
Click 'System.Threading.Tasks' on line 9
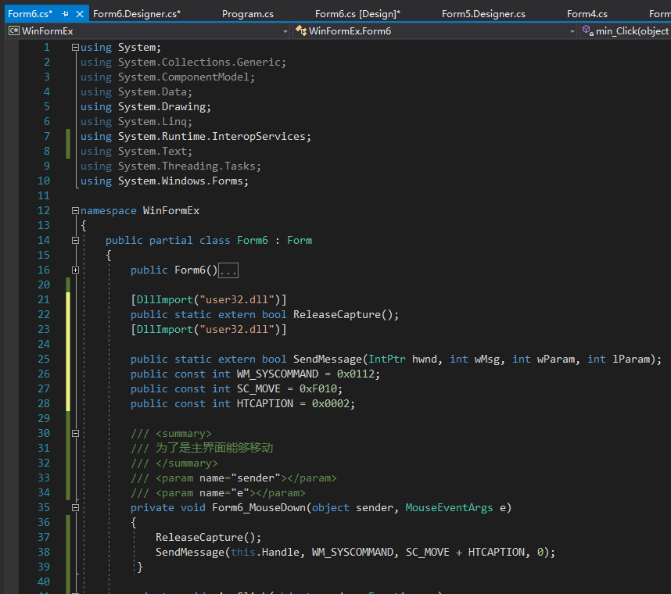[187, 166]
